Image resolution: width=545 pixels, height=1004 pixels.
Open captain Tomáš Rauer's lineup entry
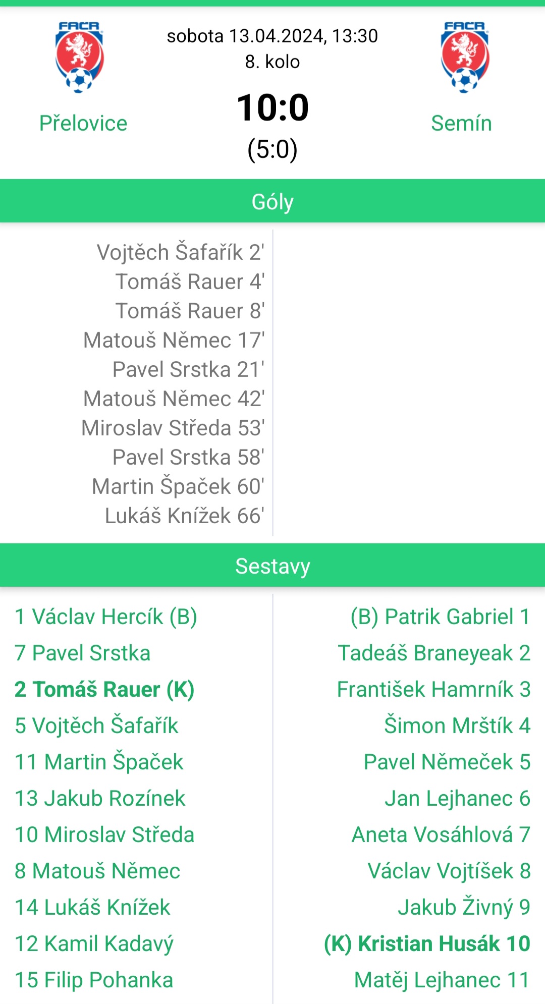104,689
